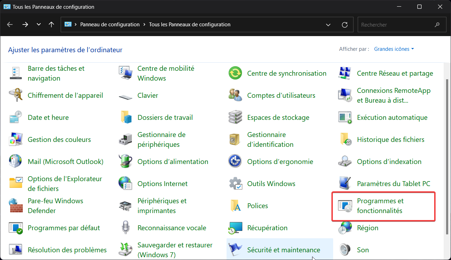The height and width of the screenshot is (260, 451).
Task: Click Sécurité et maintenance flag icon
Action: (235, 250)
